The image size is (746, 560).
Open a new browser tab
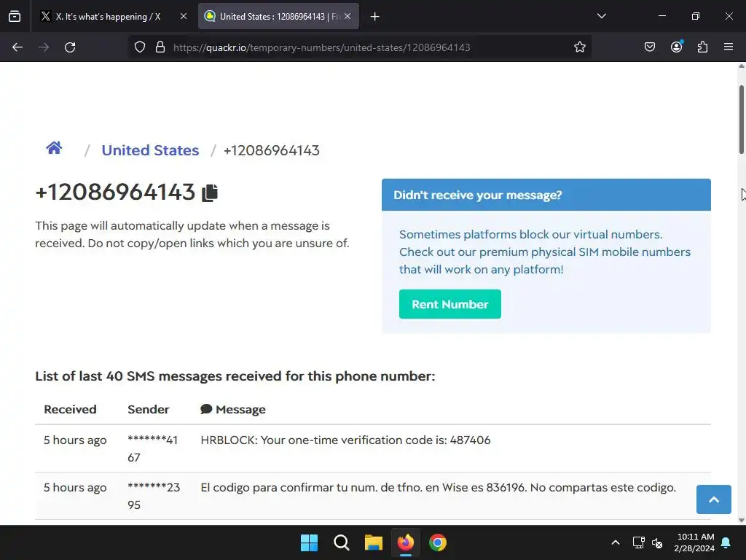click(375, 17)
